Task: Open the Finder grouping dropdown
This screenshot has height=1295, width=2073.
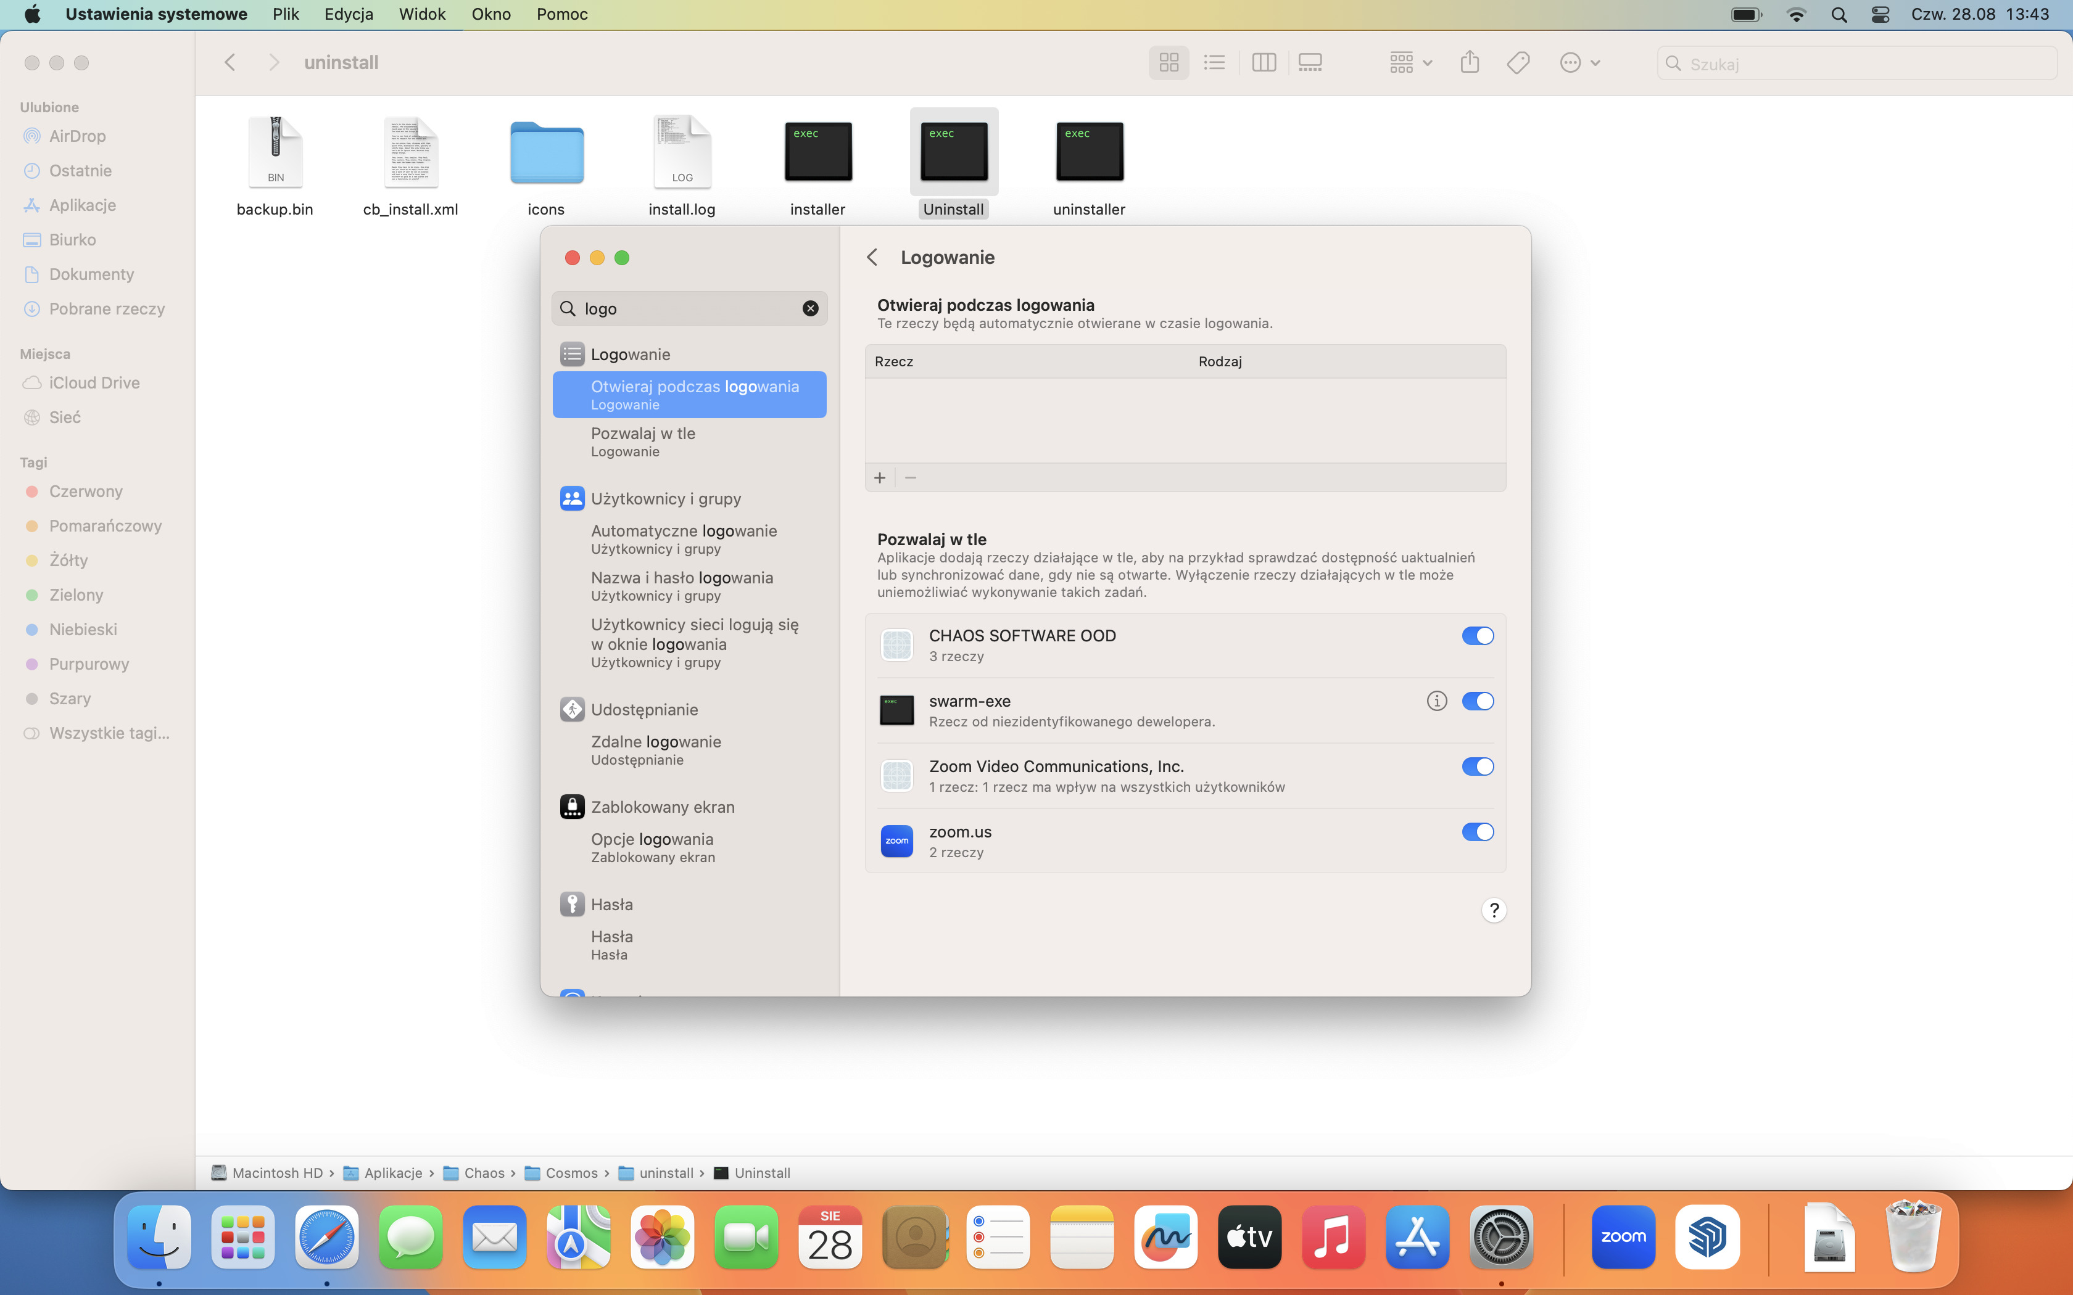Action: point(1410,62)
